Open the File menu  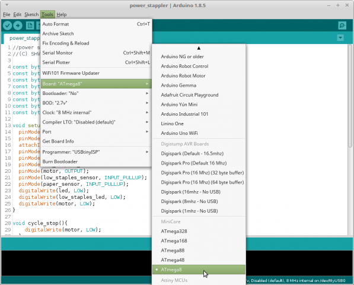pyautogui.click(x=7, y=14)
